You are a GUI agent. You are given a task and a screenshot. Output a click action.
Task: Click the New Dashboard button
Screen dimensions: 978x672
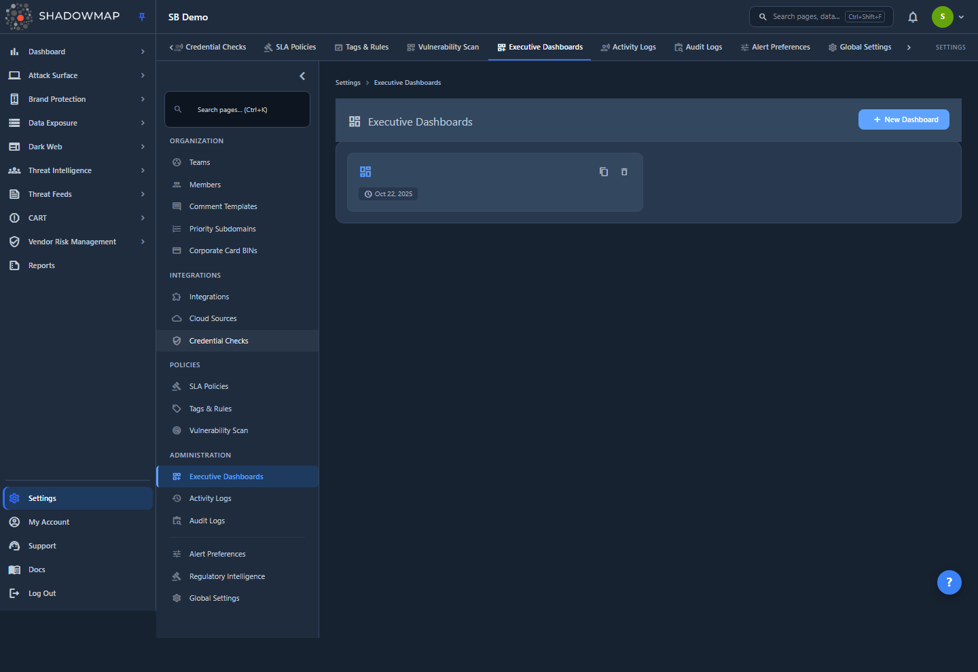pyautogui.click(x=904, y=119)
